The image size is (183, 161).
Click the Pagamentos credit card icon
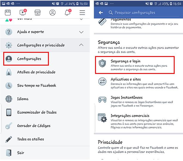pos(102,21)
